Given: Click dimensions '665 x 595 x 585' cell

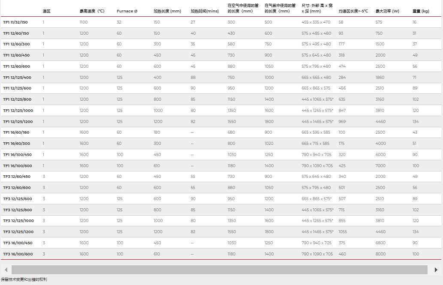Looking at the screenshot, I should (x=316, y=132).
